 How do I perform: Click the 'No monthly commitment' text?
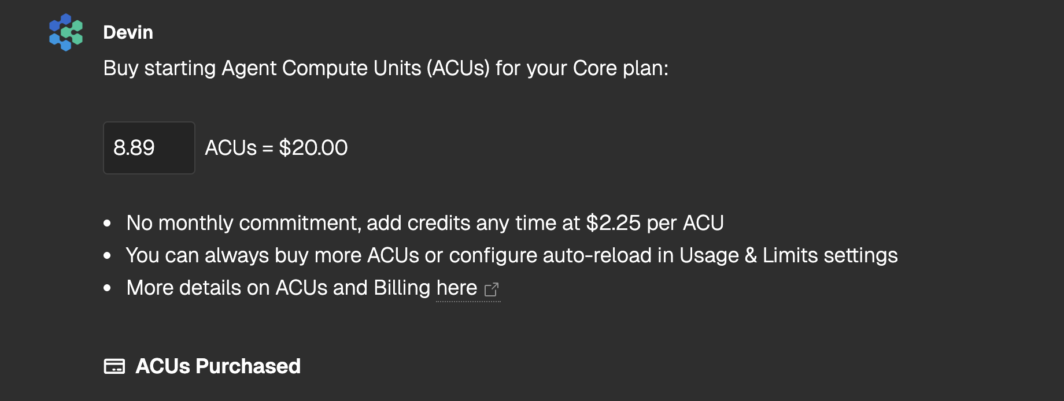242,223
